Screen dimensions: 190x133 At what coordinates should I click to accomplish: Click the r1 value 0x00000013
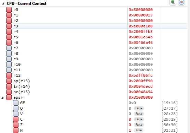(x=141, y=15)
